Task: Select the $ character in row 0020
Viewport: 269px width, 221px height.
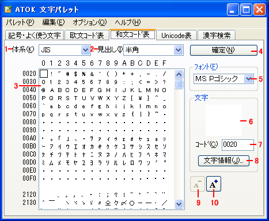Action: tap(75, 74)
